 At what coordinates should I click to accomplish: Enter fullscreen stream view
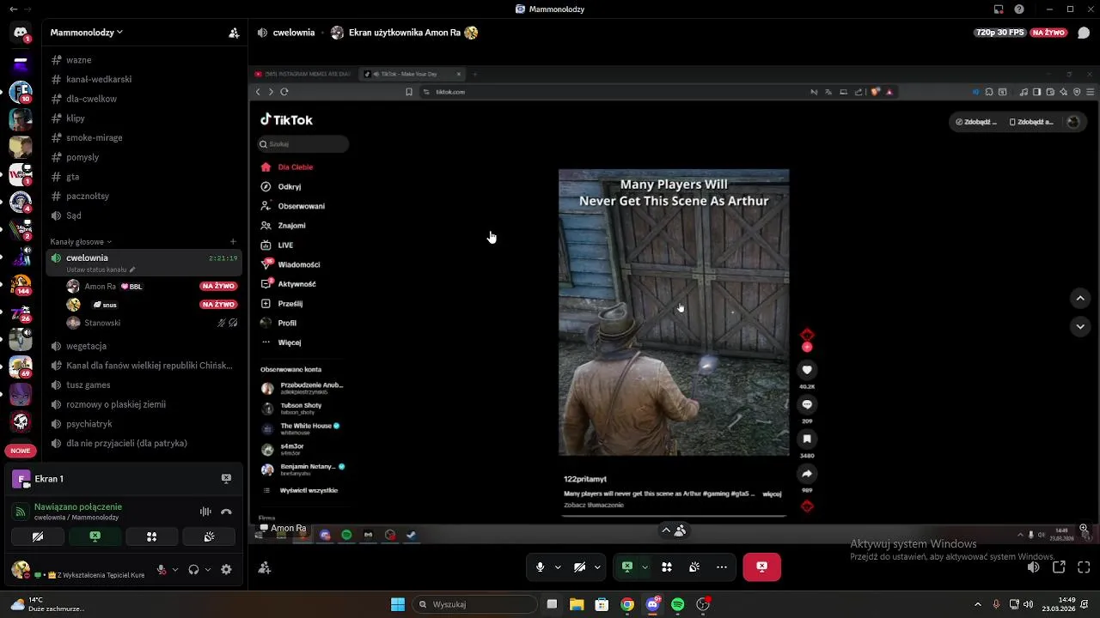pyautogui.click(x=1084, y=566)
